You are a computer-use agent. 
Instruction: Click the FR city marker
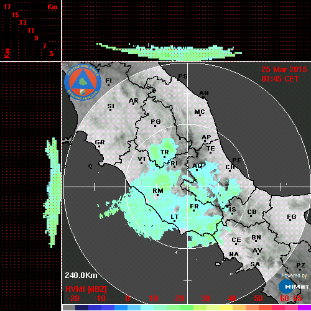193,211
